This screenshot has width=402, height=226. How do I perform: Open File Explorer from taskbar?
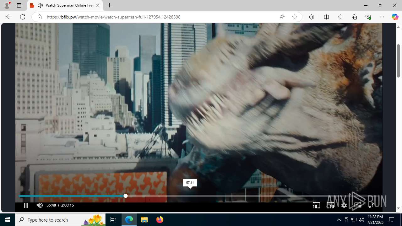click(144, 220)
